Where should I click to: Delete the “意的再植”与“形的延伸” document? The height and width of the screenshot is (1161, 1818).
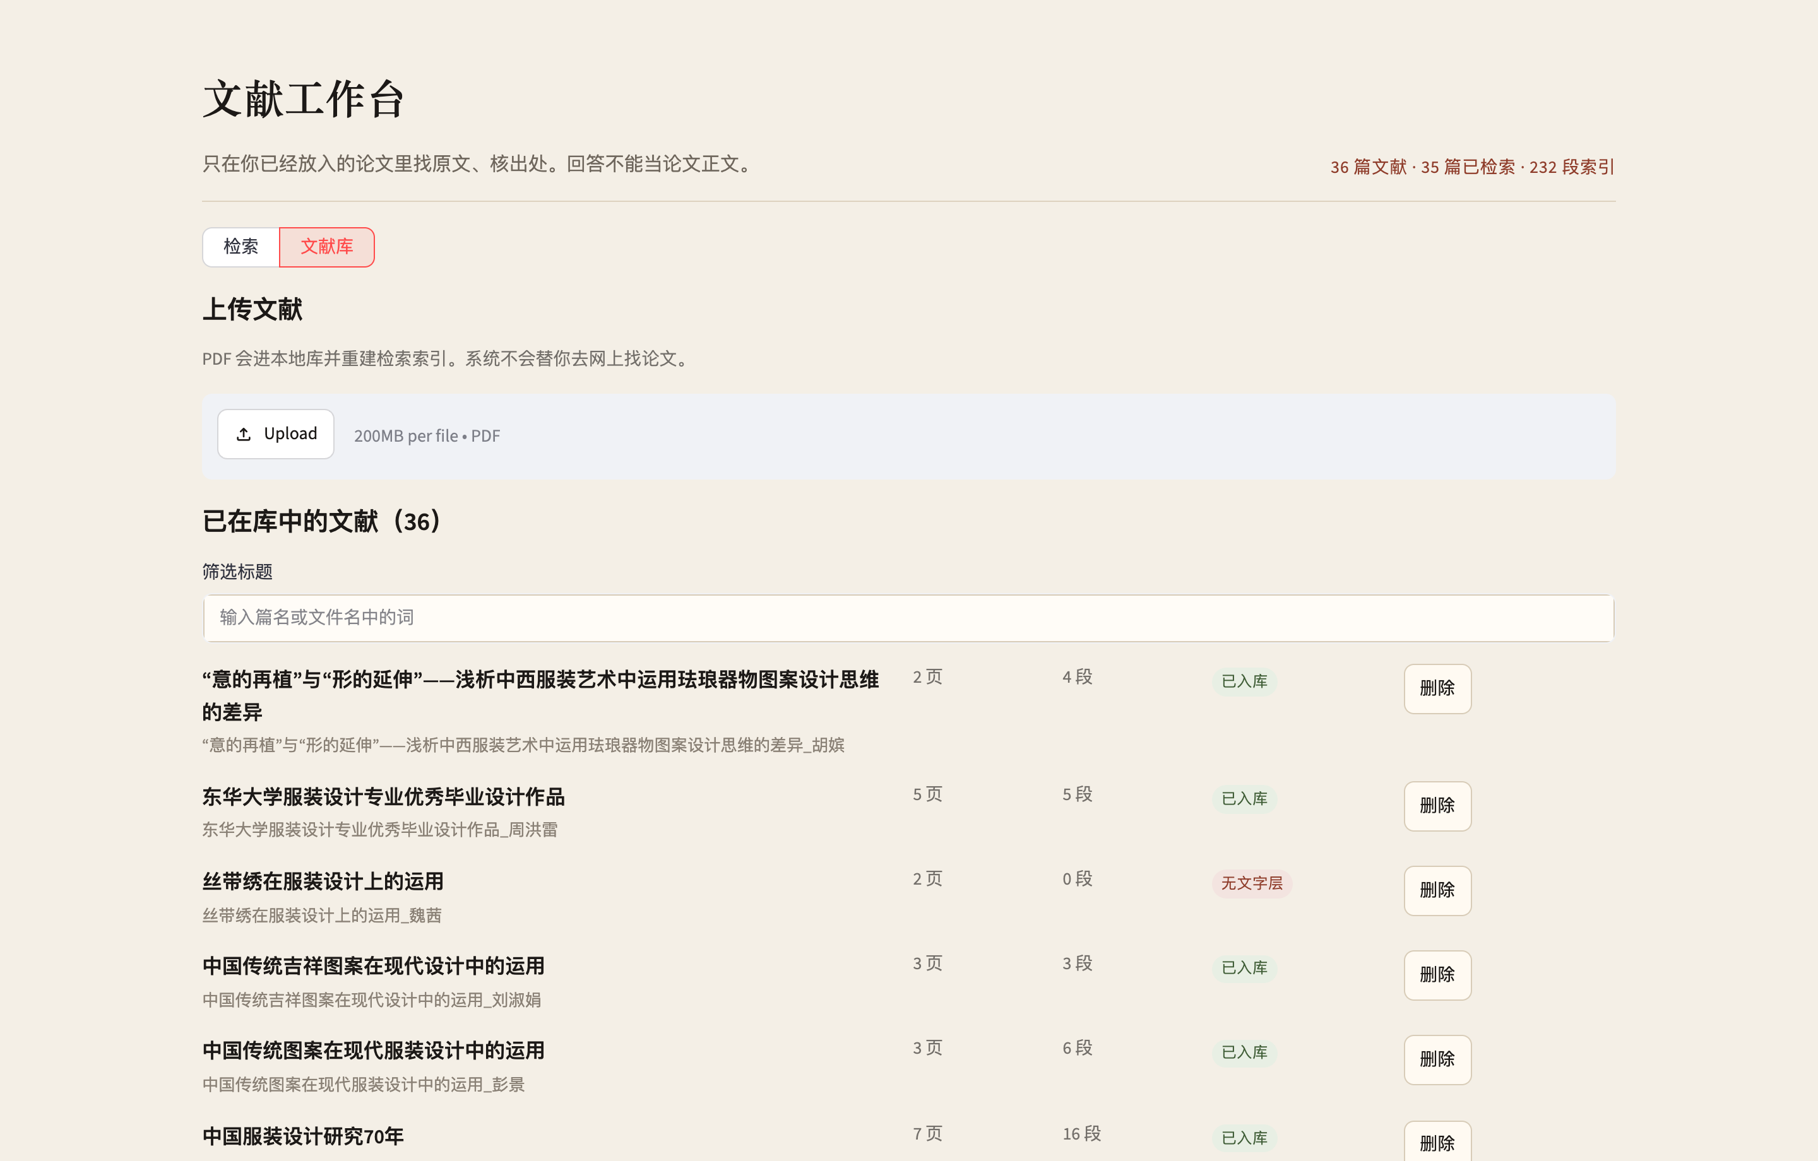(1437, 688)
